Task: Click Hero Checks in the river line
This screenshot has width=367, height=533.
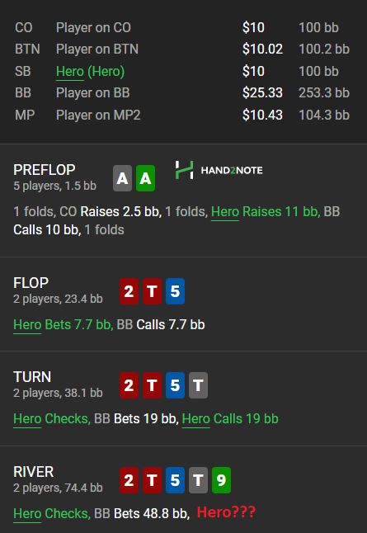Action: click(52, 514)
